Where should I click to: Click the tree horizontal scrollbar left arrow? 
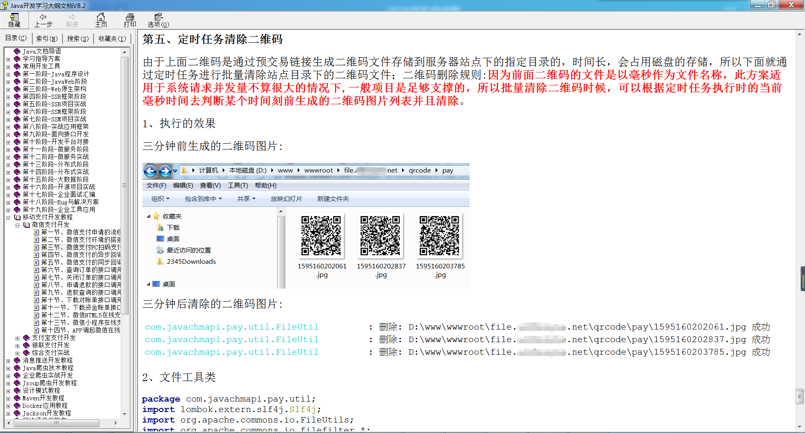(8, 423)
